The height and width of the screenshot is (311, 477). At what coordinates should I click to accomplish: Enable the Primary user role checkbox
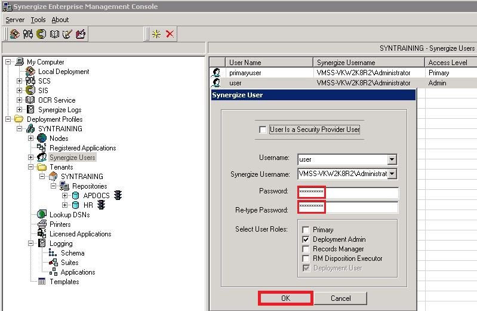click(x=306, y=230)
